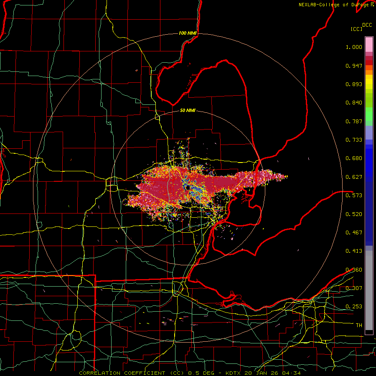This screenshot has height=376, width=376.
Task: Click the black radar site dot at echo center
Action: pyautogui.click(x=188, y=188)
